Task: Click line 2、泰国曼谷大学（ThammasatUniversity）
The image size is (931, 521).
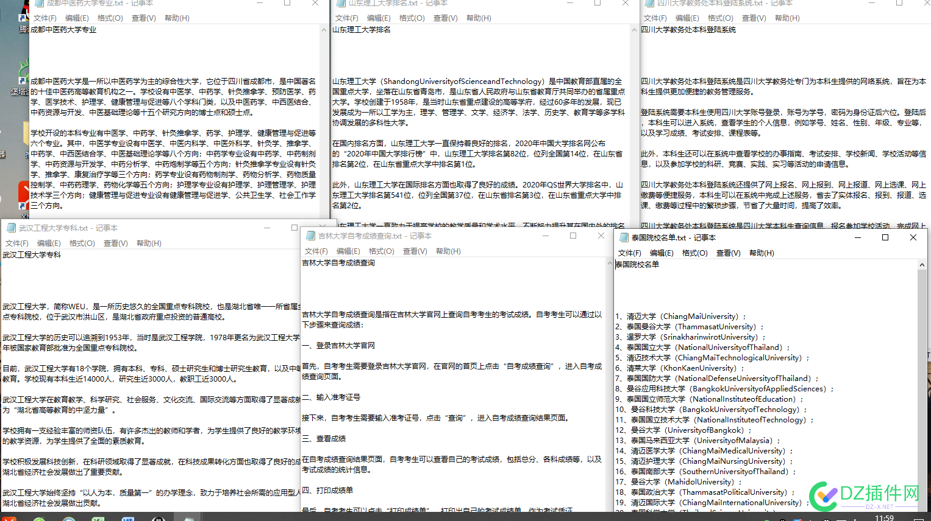Action: tap(690, 327)
